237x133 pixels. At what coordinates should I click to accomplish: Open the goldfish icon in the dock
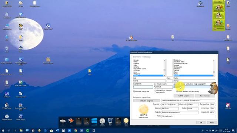[x=71, y=121]
